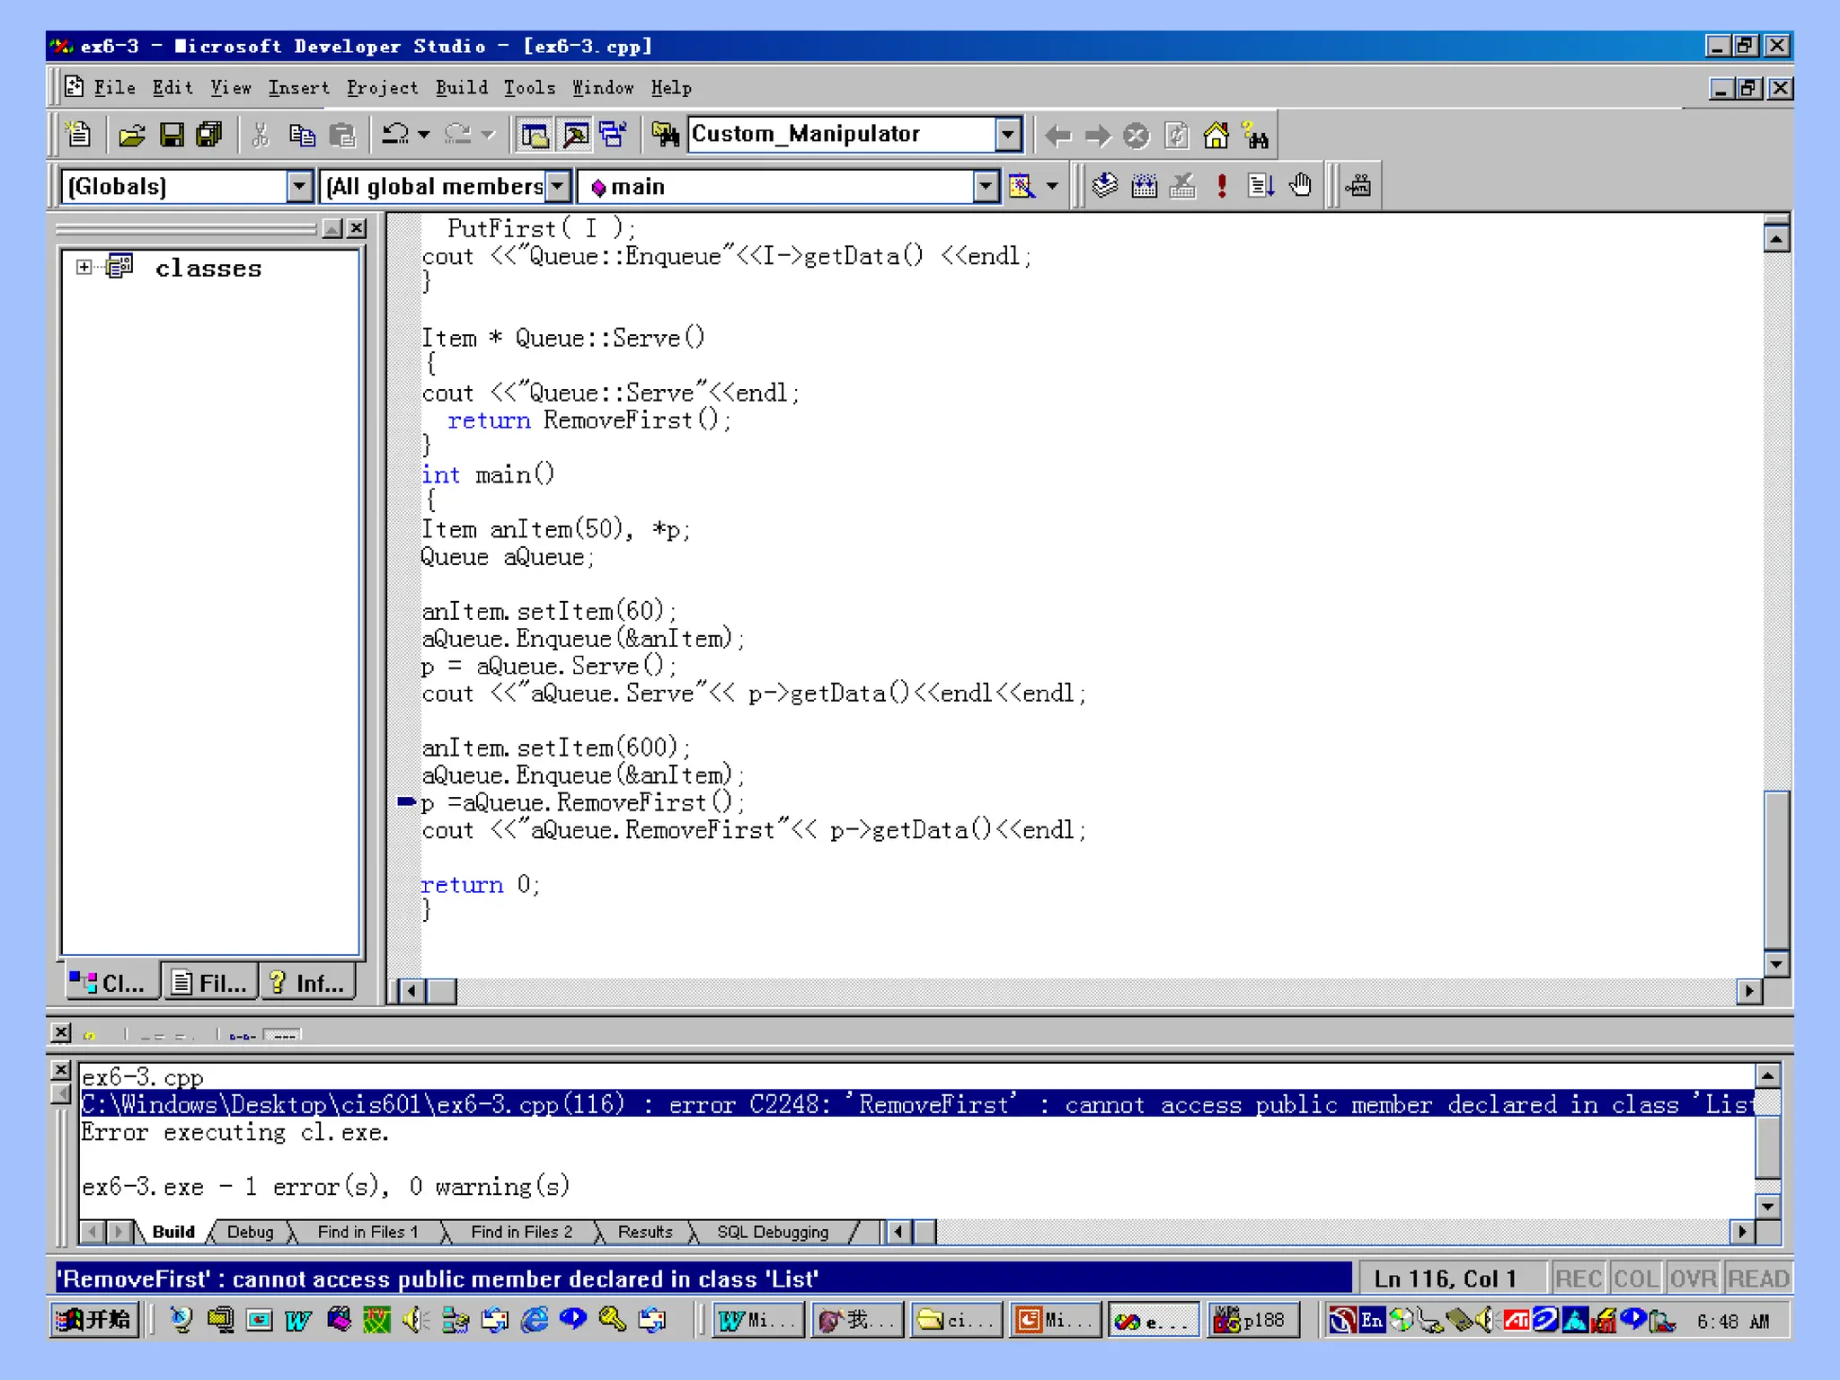Open the Custom_Manipulator find dropdown
This screenshot has height=1380, width=1840.
[x=1008, y=135]
